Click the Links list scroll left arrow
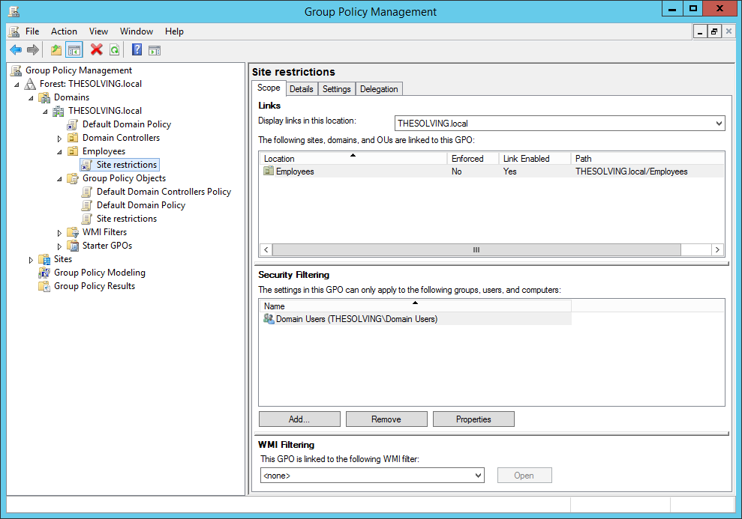 (266, 249)
